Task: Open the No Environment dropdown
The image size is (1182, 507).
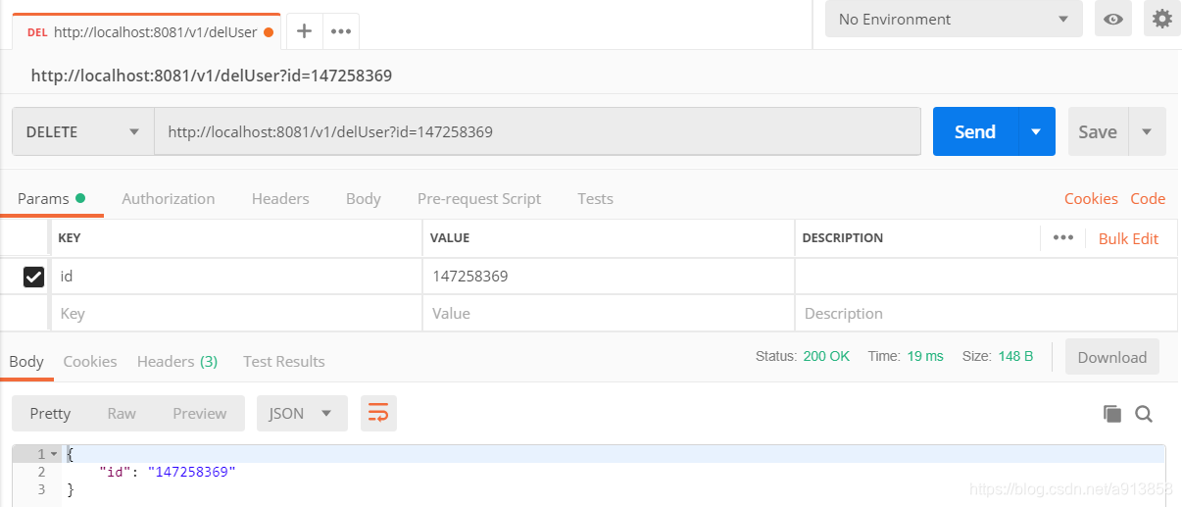Action: click(954, 19)
